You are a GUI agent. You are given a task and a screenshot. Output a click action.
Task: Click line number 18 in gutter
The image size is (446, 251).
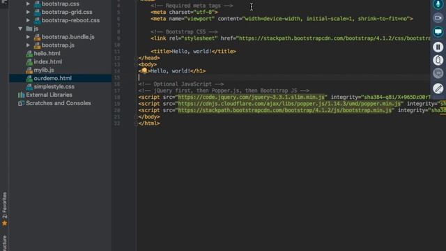pyautogui.click(x=117, y=98)
